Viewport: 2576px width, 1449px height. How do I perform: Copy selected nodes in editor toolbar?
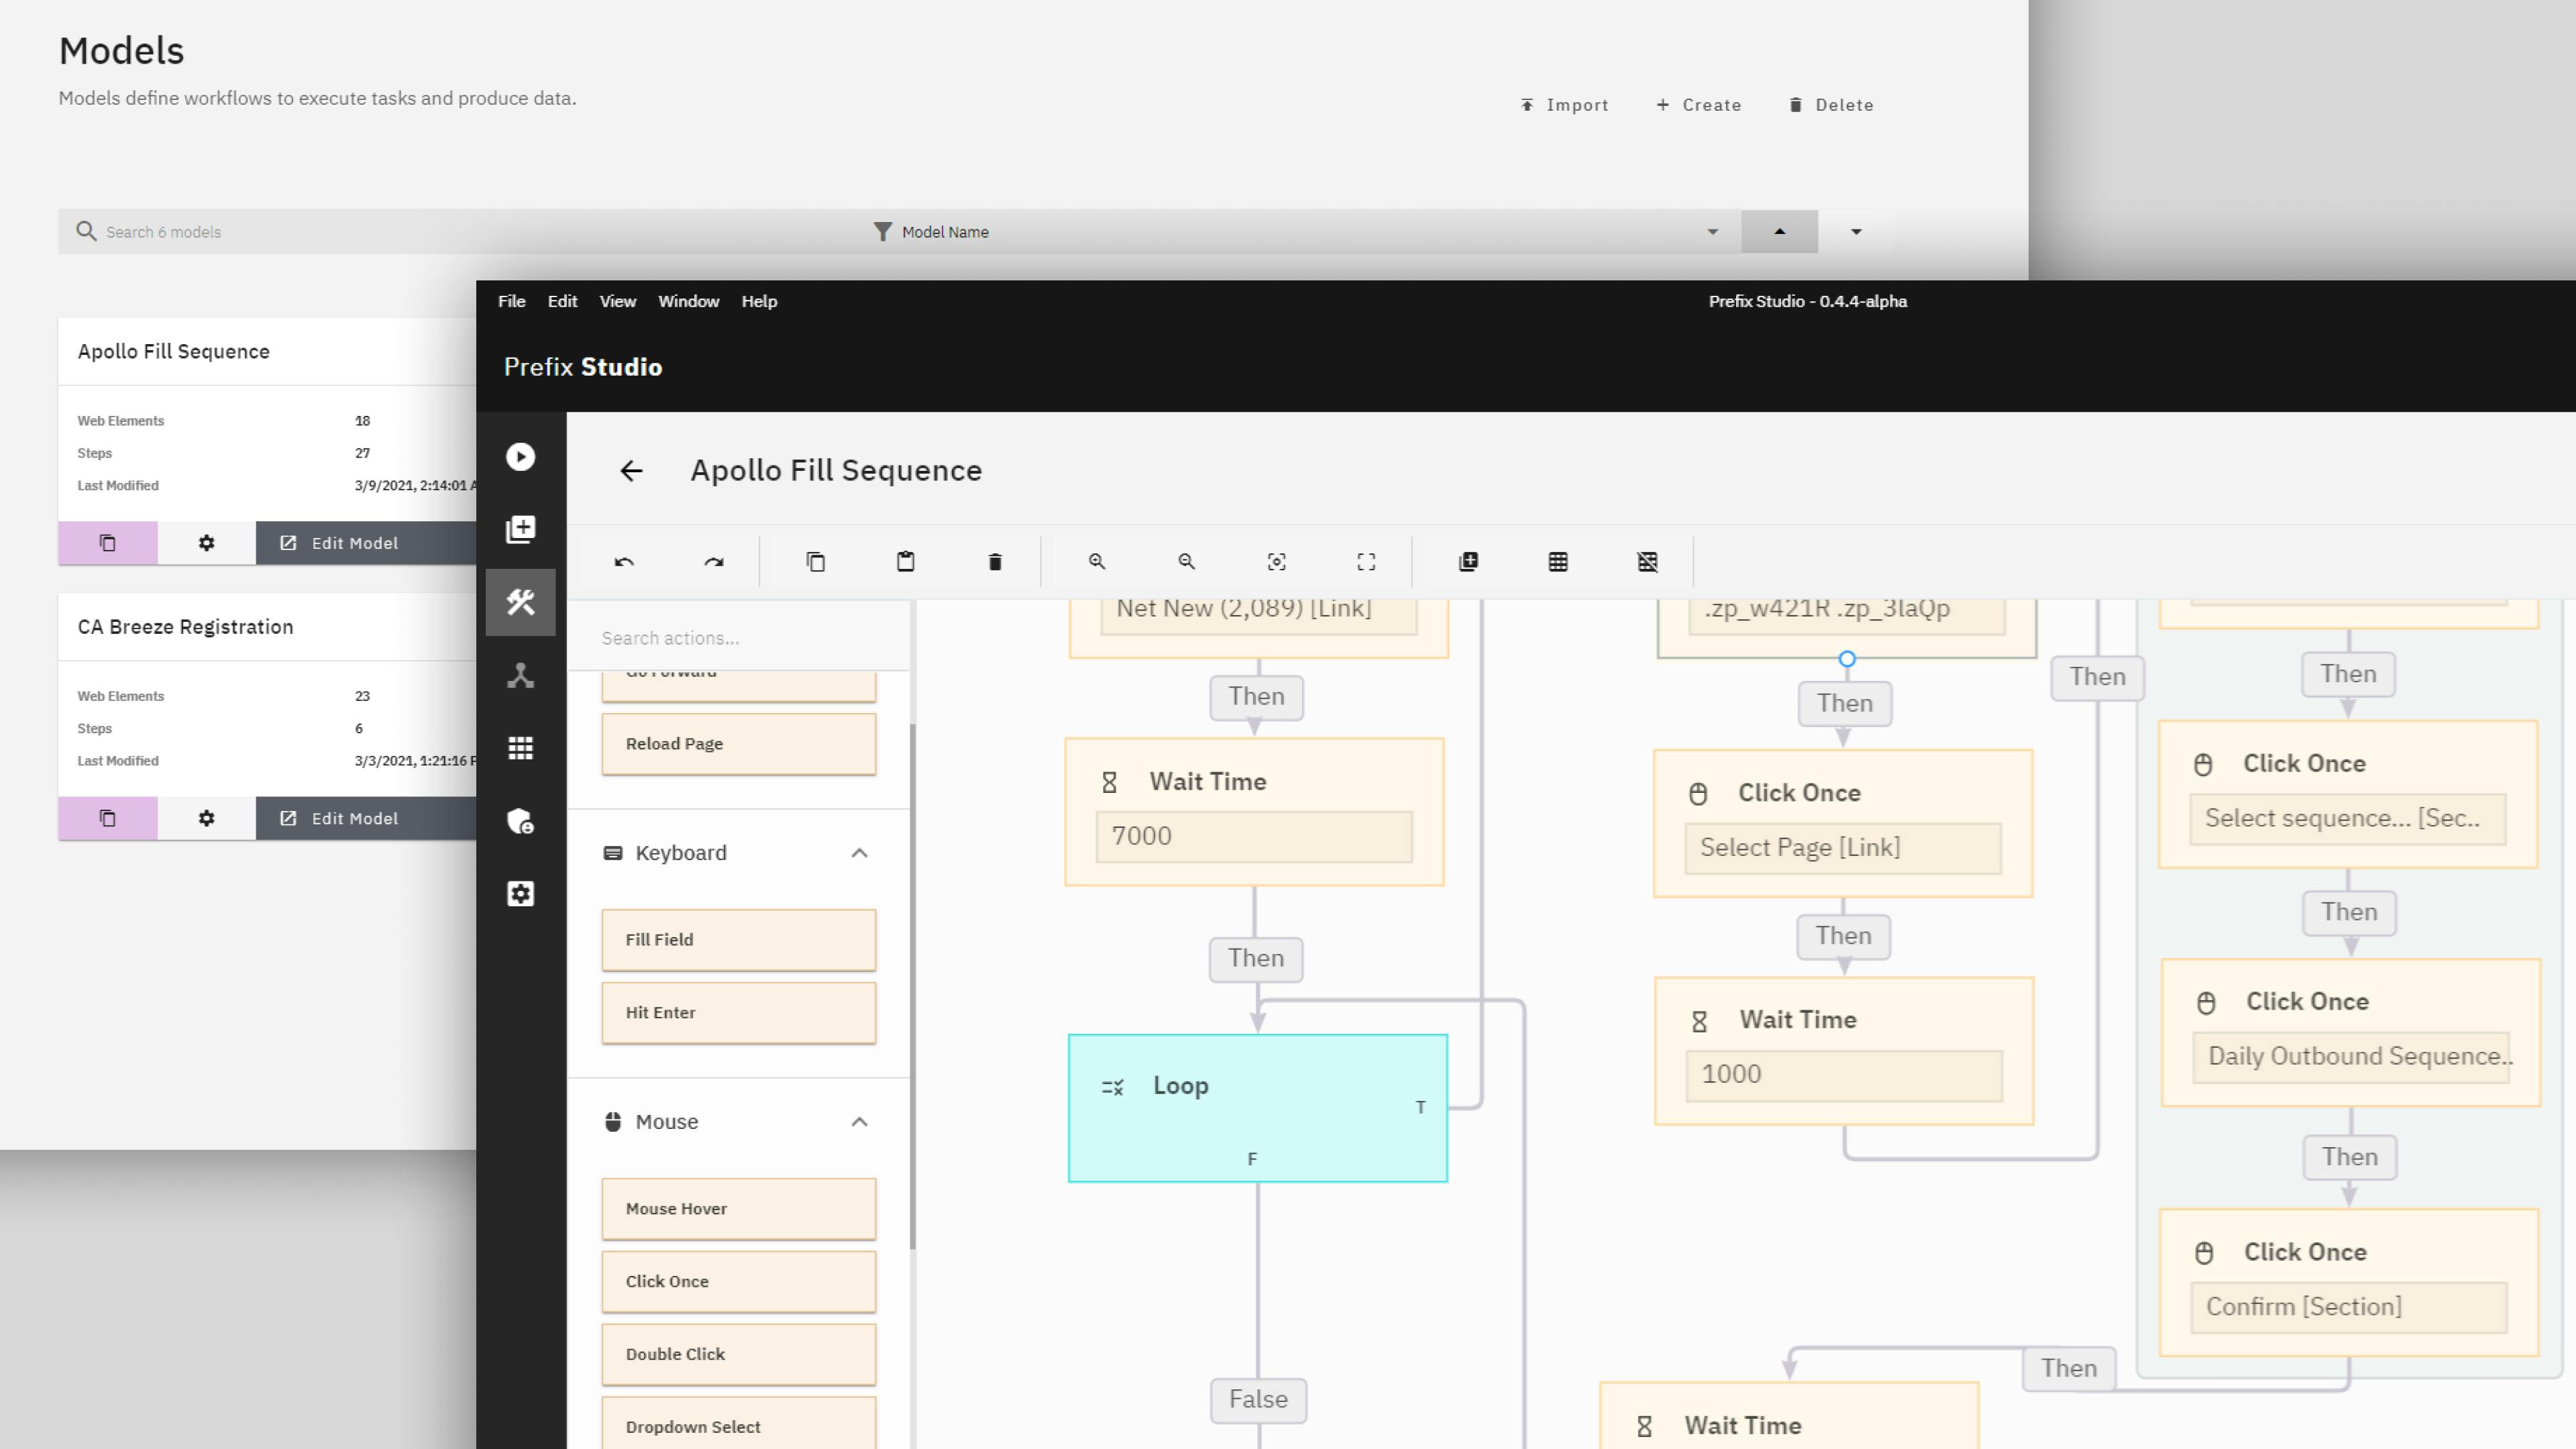pos(816,562)
